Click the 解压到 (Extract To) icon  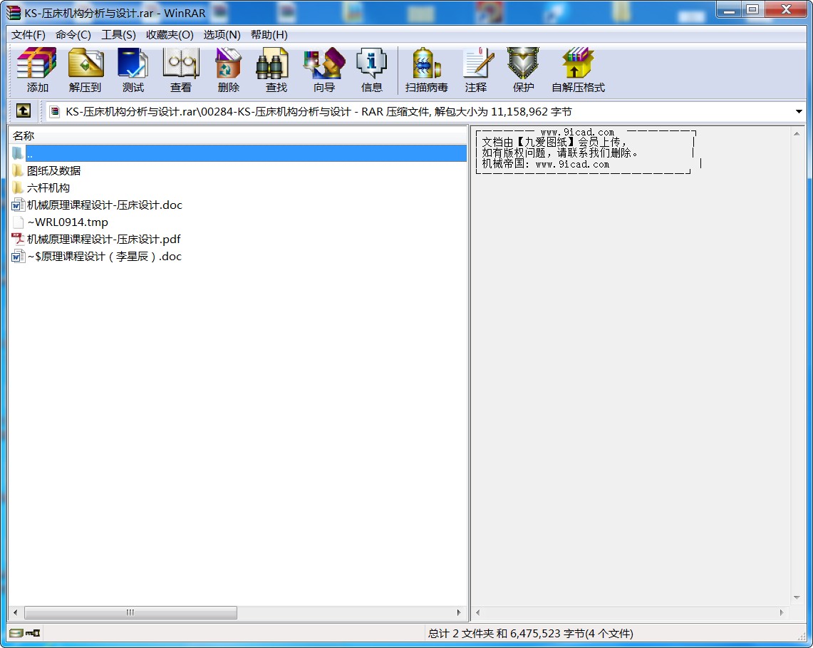click(85, 70)
